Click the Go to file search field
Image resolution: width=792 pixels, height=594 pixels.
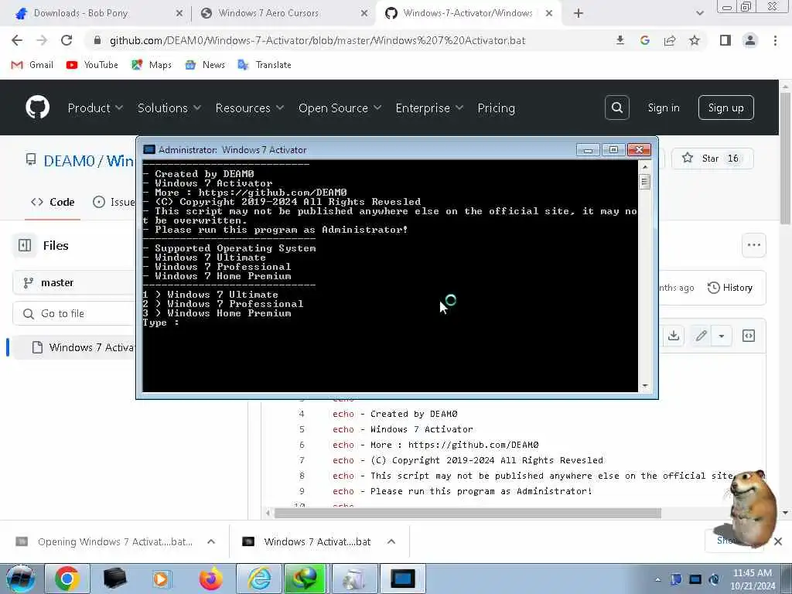coord(74,314)
